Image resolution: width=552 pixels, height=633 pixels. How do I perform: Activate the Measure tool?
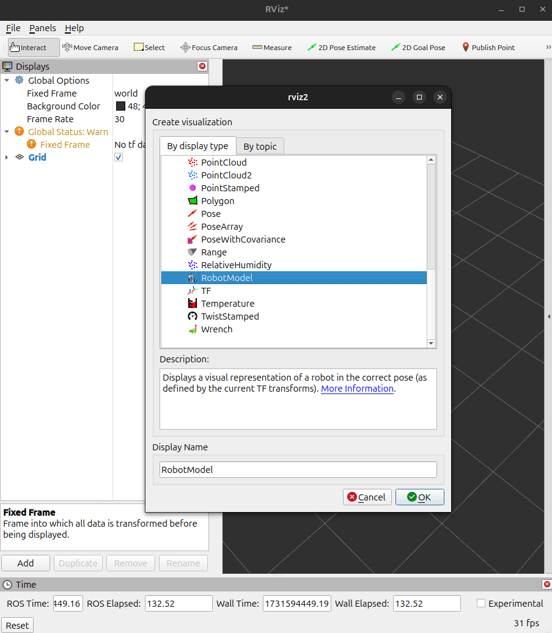pyautogui.click(x=272, y=47)
